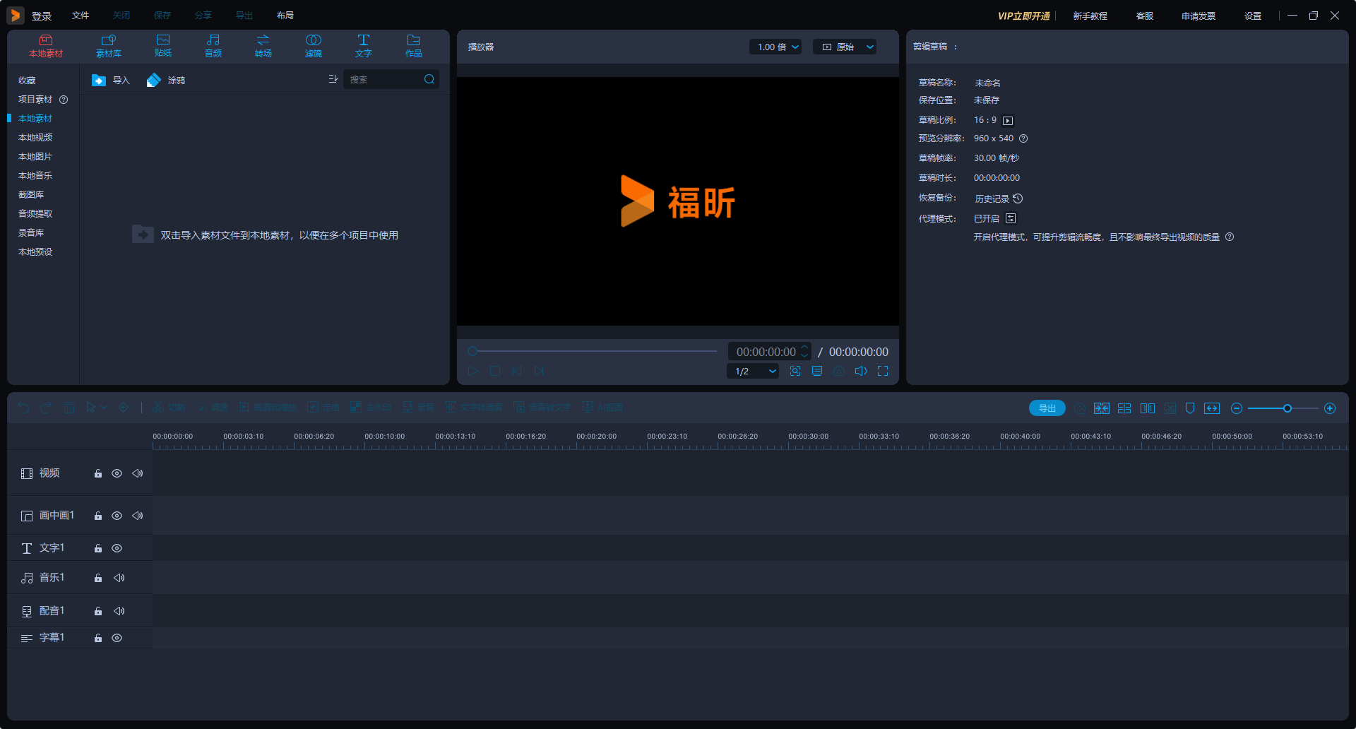The height and width of the screenshot is (729, 1356).
Task: Mute the 配音1 track
Action: pos(119,611)
